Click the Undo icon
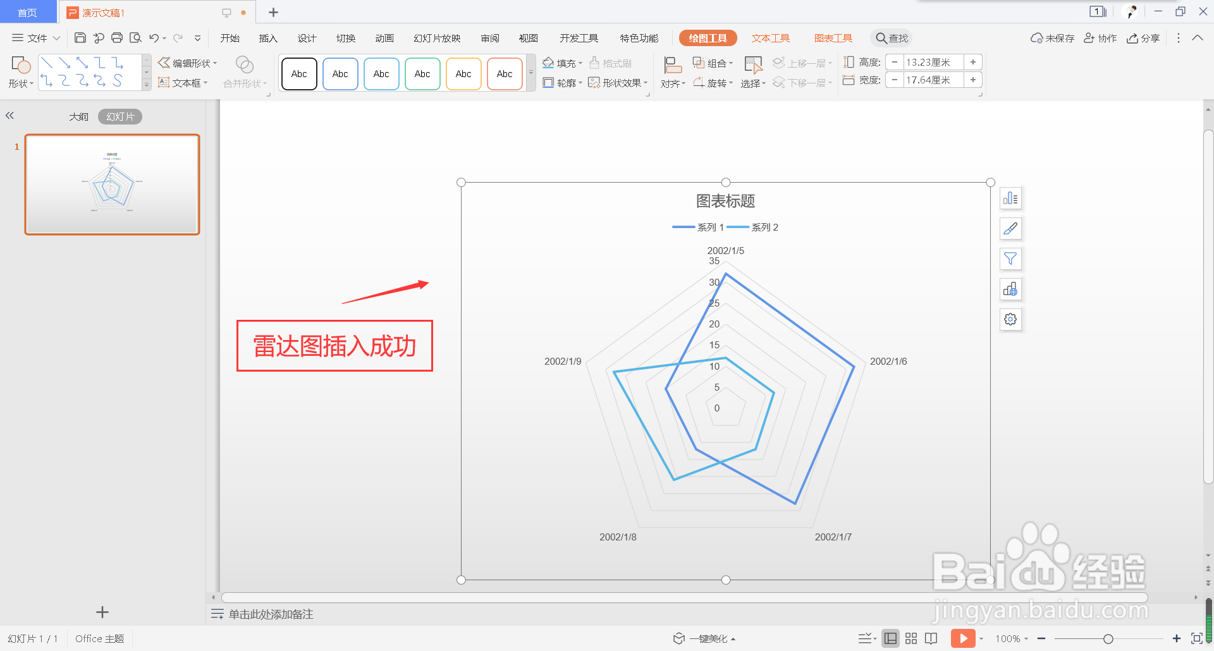Screen dimensions: 1214x651 [153, 38]
